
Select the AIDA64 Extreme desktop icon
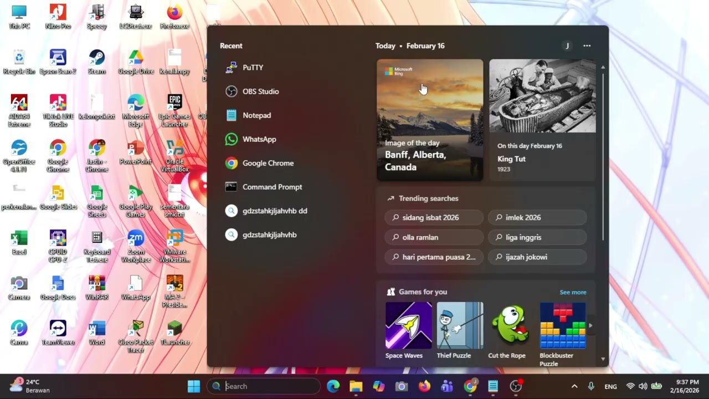click(19, 111)
